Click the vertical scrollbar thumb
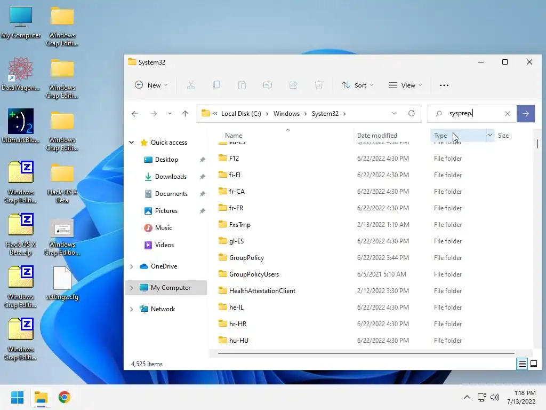This screenshot has height=410, width=546. coord(537,144)
